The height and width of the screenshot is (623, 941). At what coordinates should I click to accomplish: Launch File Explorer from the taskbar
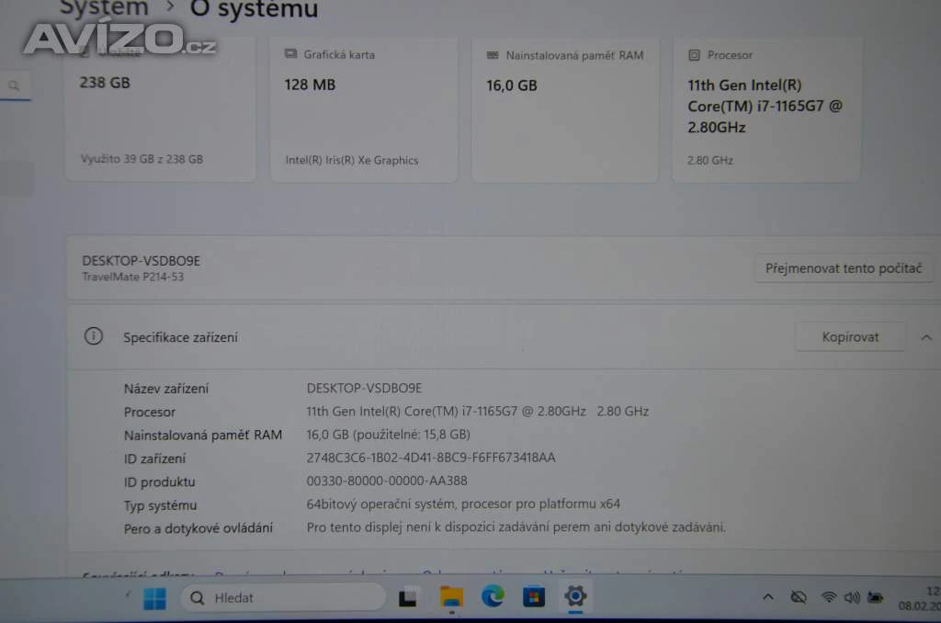(x=451, y=598)
